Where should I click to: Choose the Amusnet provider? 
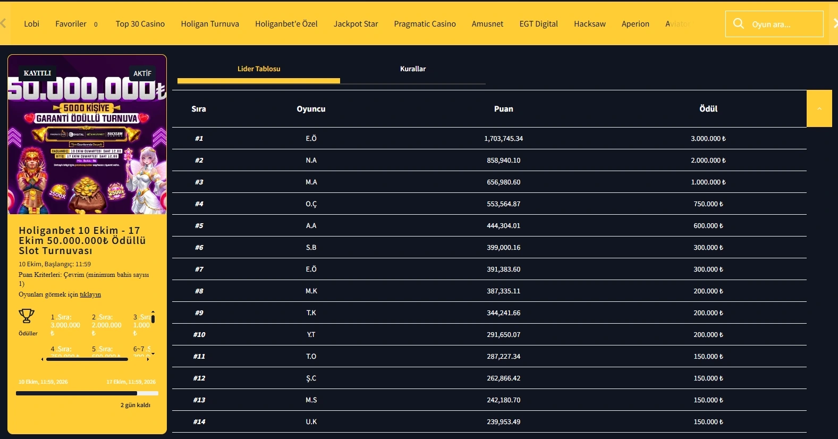487,24
